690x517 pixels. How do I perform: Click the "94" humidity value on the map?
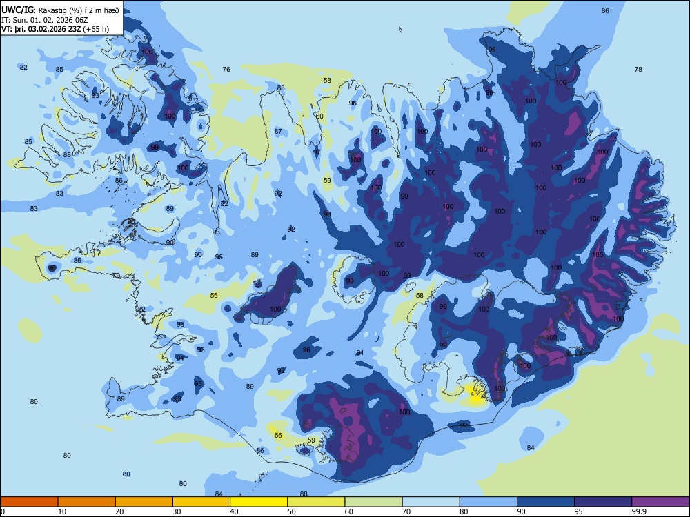point(180,358)
